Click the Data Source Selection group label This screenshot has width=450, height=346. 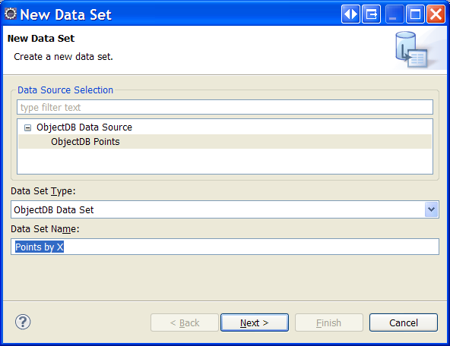(x=65, y=90)
